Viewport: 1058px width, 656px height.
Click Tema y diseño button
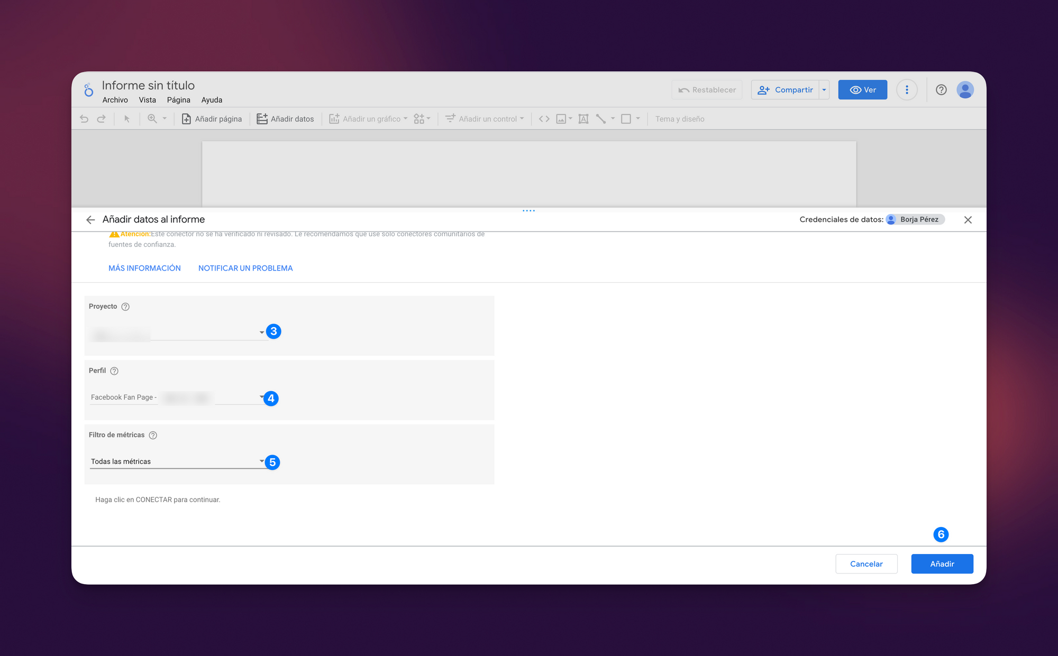(680, 119)
